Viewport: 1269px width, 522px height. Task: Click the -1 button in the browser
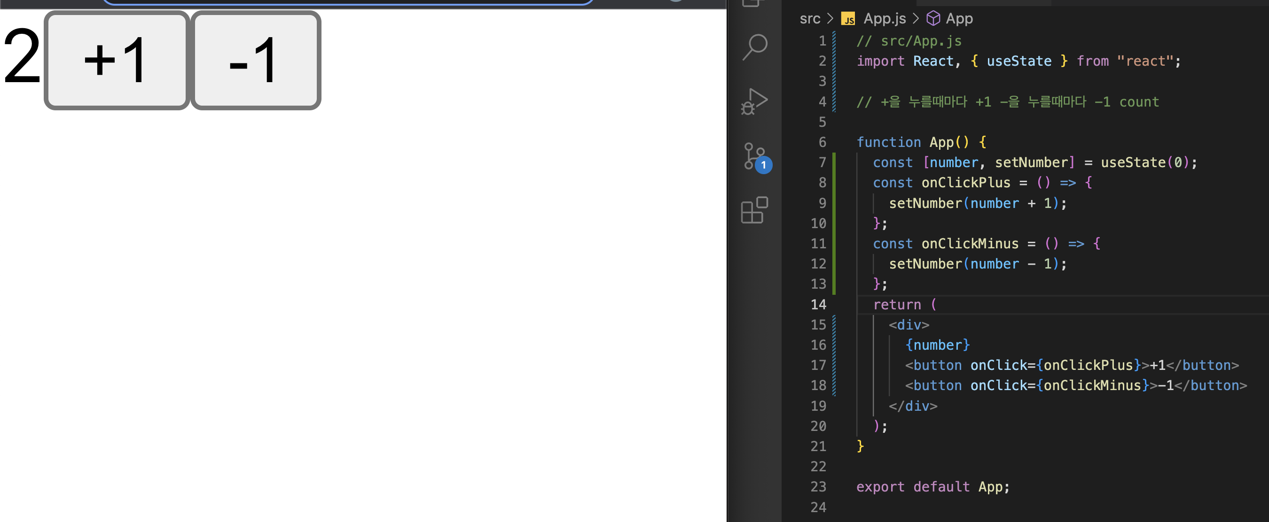tap(256, 60)
